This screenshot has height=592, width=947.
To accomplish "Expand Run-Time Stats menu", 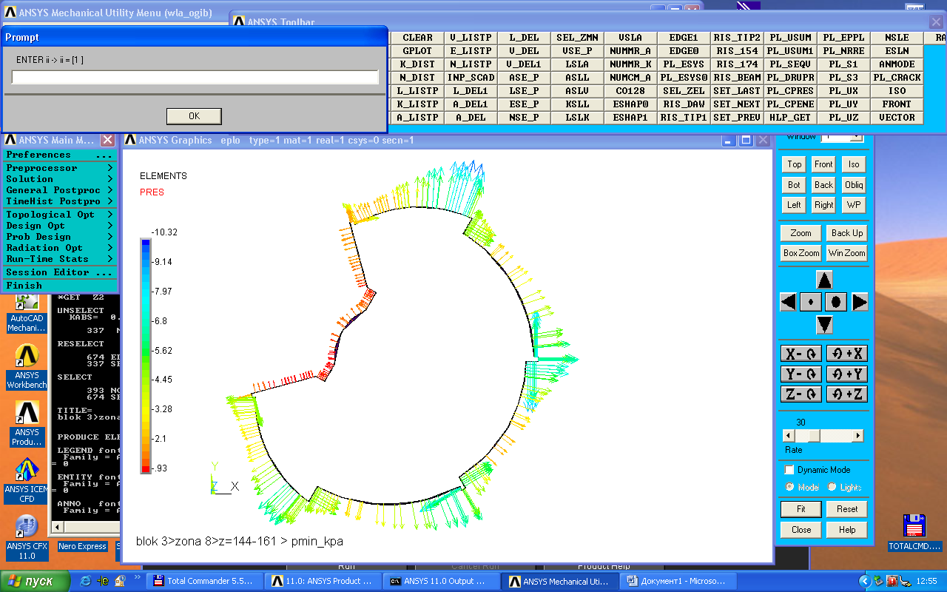I will pos(59,259).
